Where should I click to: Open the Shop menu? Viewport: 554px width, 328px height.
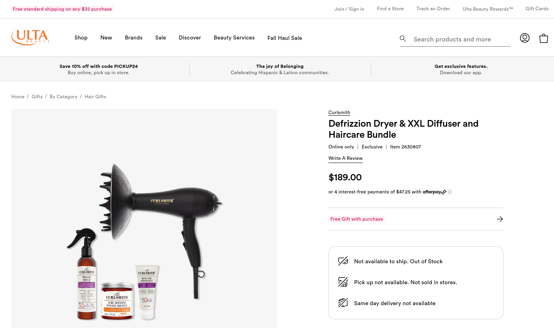click(81, 37)
